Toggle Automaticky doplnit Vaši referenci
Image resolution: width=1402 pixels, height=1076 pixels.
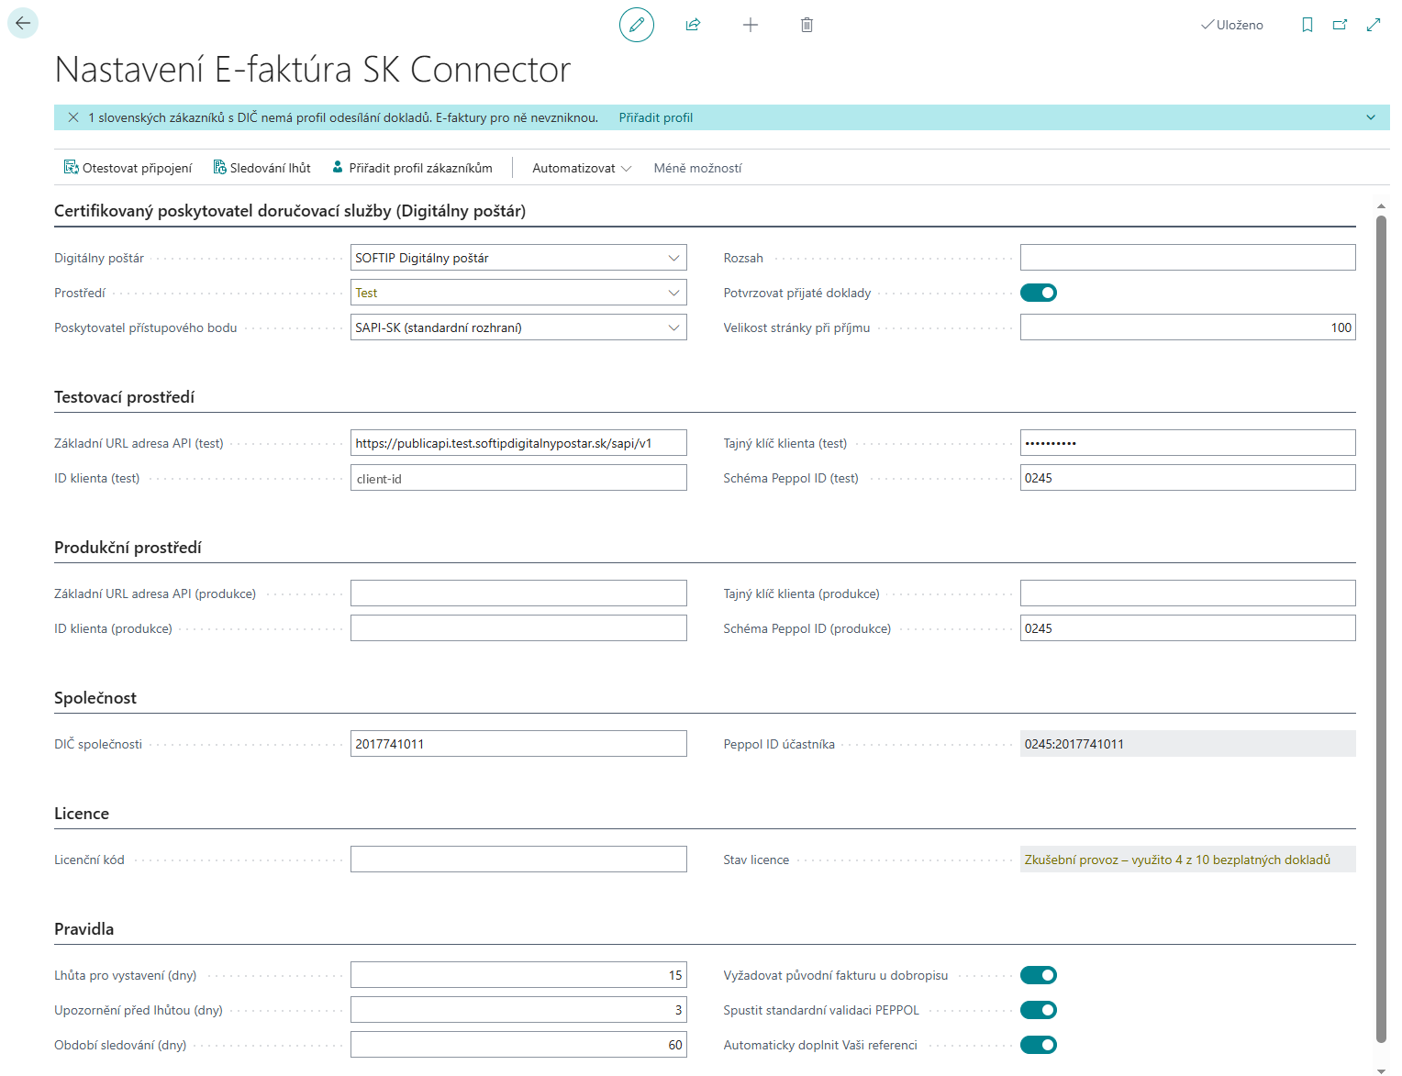[x=1039, y=1045]
